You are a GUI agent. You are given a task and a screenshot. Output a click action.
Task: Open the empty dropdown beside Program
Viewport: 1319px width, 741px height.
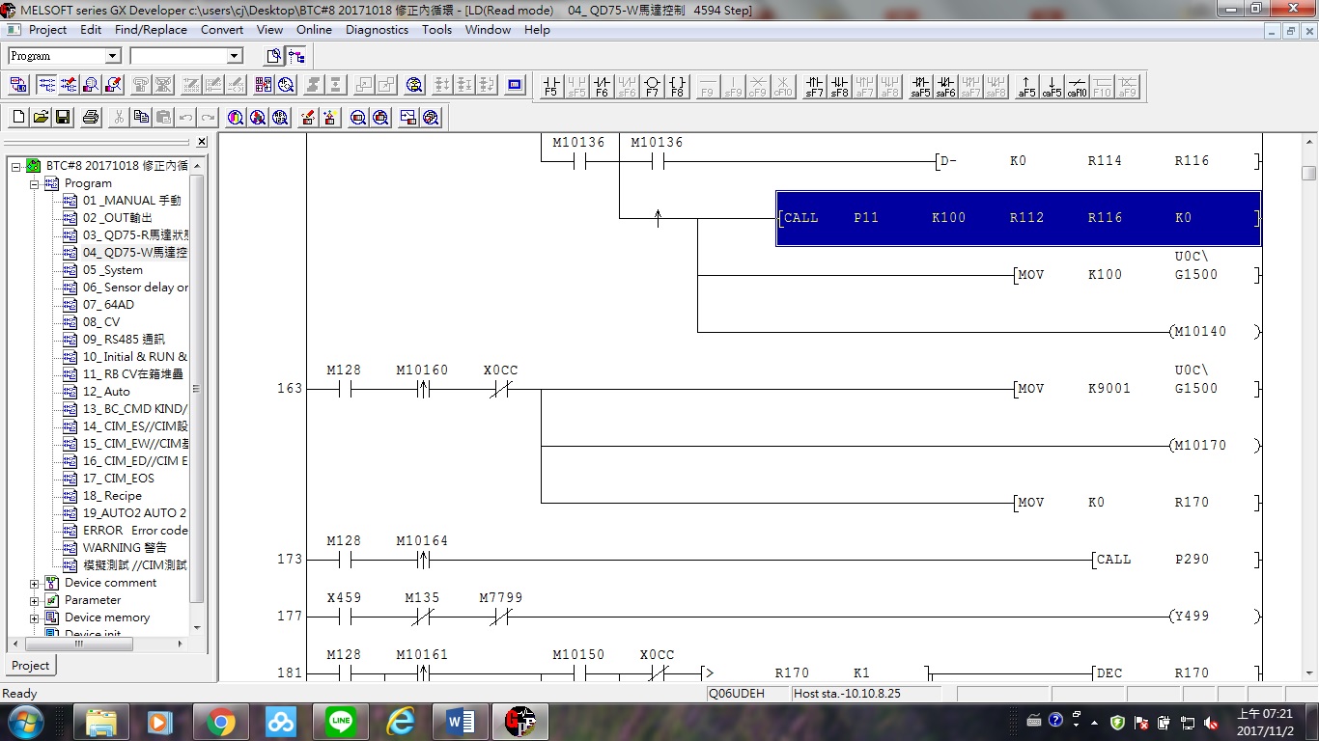234,56
